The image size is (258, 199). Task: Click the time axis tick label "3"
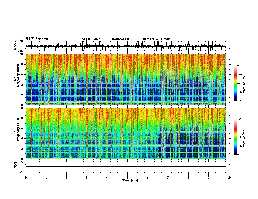point(87,178)
